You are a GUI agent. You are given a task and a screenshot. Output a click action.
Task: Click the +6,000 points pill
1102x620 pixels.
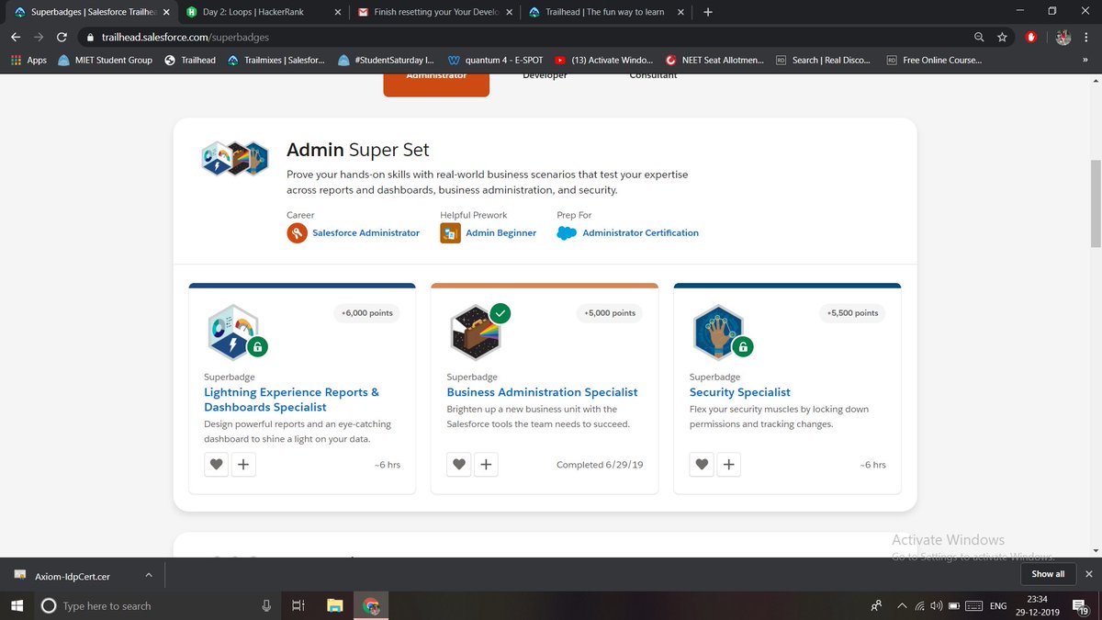click(x=366, y=313)
